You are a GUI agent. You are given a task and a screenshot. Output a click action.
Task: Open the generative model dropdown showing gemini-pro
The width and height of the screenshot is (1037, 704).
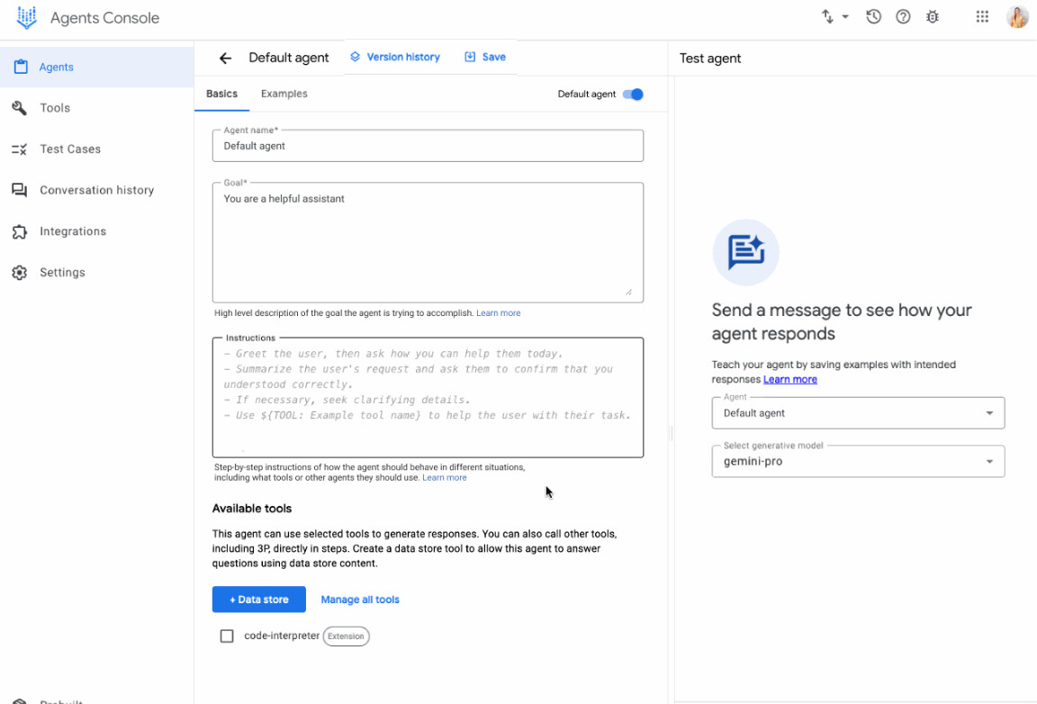tap(858, 461)
